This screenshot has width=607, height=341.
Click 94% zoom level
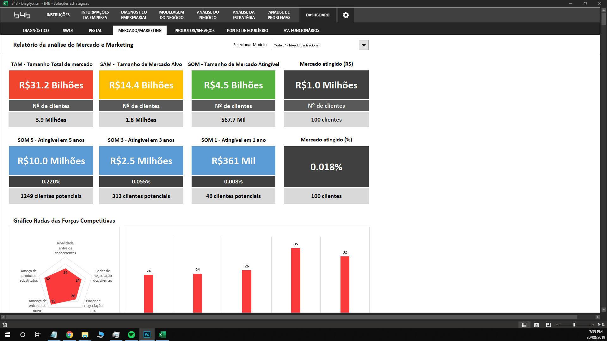[601, 325]
